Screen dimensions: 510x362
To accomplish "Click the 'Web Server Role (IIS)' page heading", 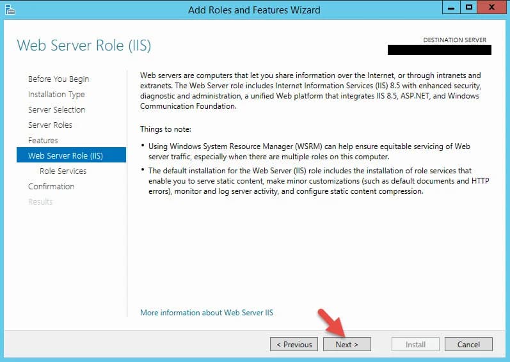I will (x=84, y=45).
